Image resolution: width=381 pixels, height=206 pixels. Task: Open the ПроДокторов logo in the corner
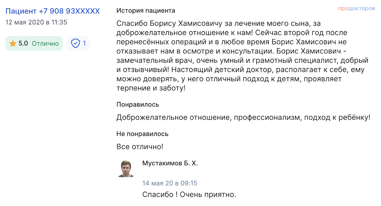click(357, 9)
